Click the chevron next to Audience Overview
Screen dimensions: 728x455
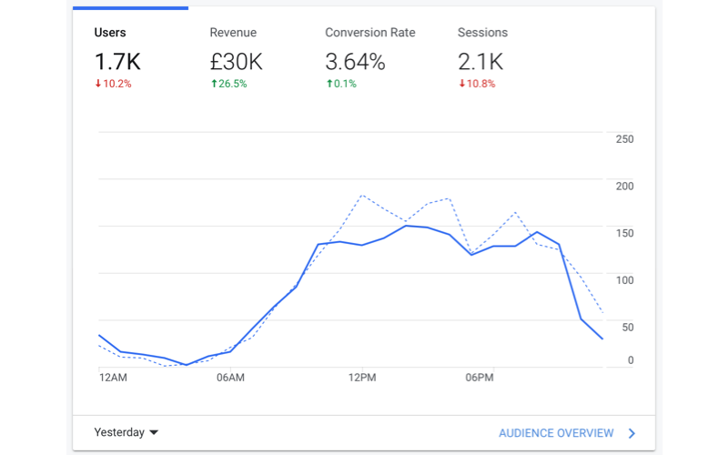coord(632,434)
